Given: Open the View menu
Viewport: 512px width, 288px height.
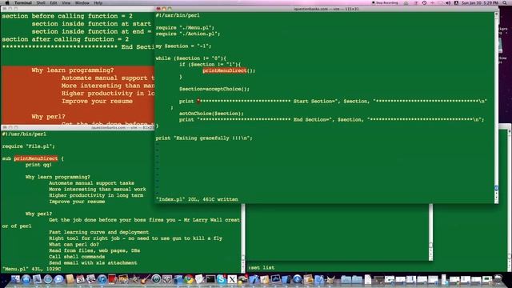Looking at the screenshot, I should pos(66,3).
